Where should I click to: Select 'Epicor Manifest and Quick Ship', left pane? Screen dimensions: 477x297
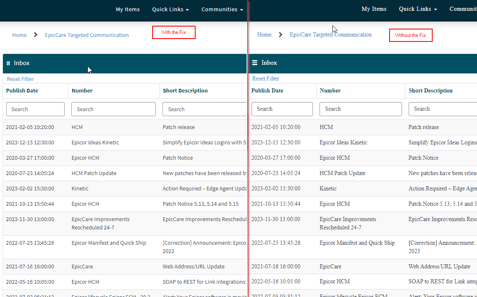click(109, 243)
